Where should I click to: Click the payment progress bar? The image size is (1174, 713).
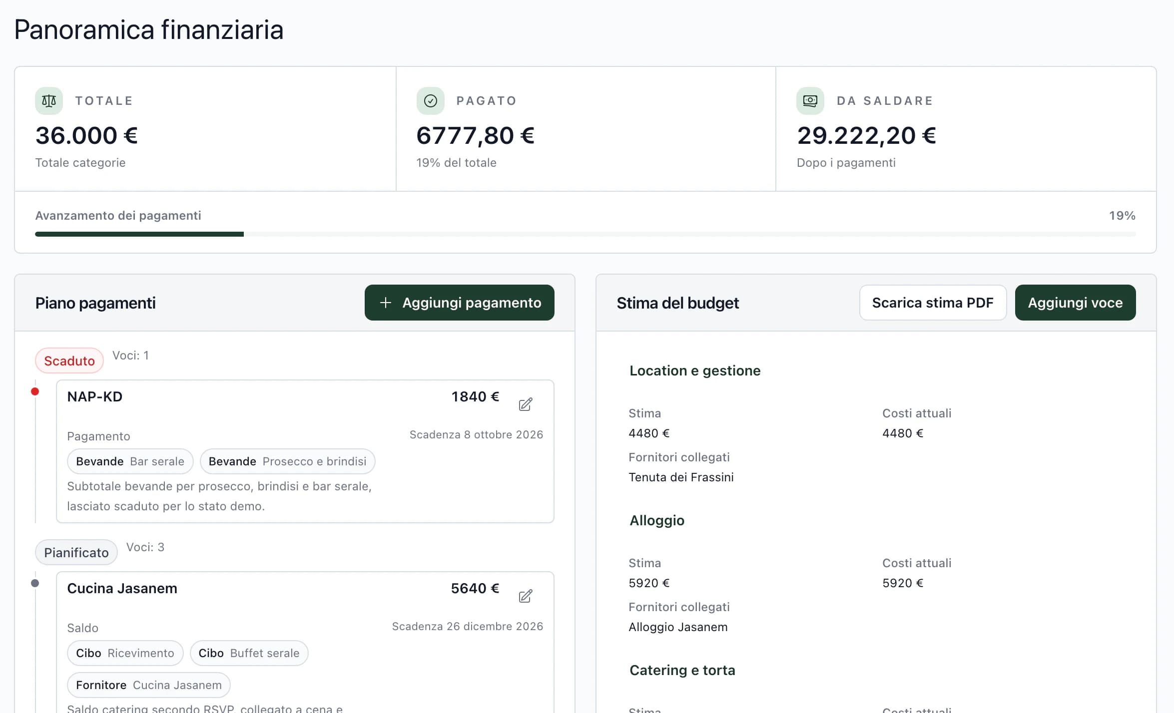click(585, 234)
